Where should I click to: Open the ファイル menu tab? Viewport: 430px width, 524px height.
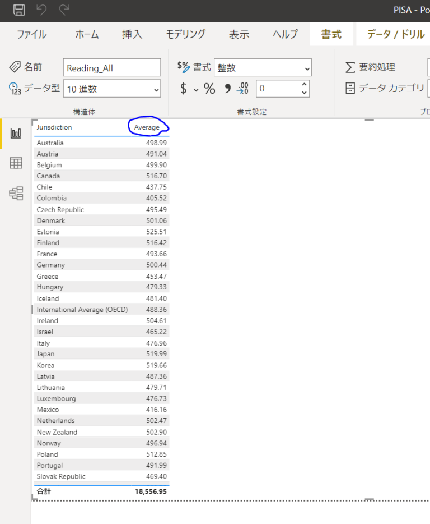[x=31, y=34]
